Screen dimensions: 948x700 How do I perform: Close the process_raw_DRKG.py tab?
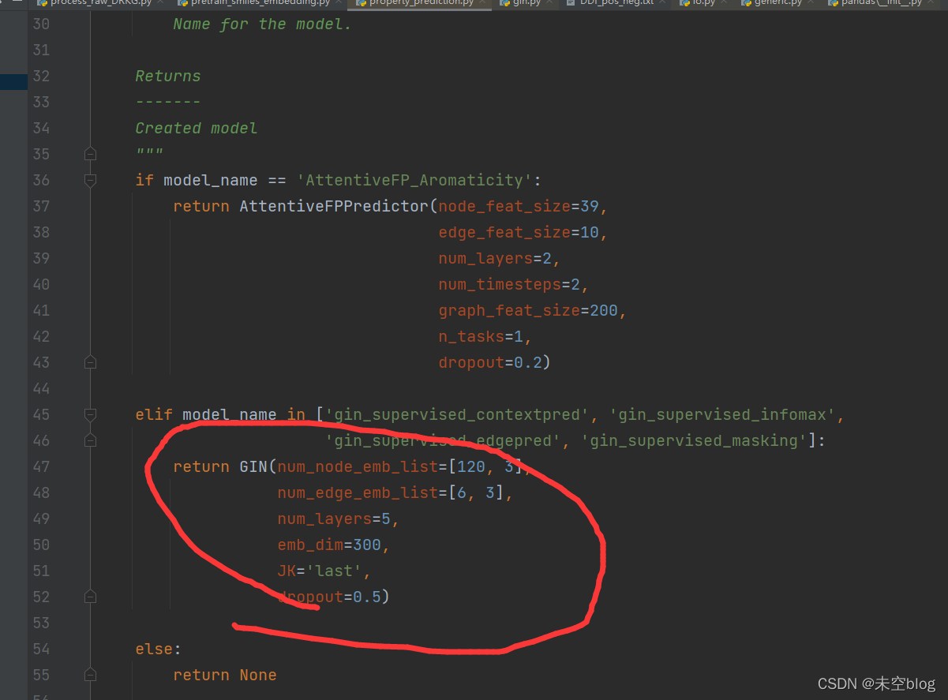pyautogui.click(x=160, y=3)
